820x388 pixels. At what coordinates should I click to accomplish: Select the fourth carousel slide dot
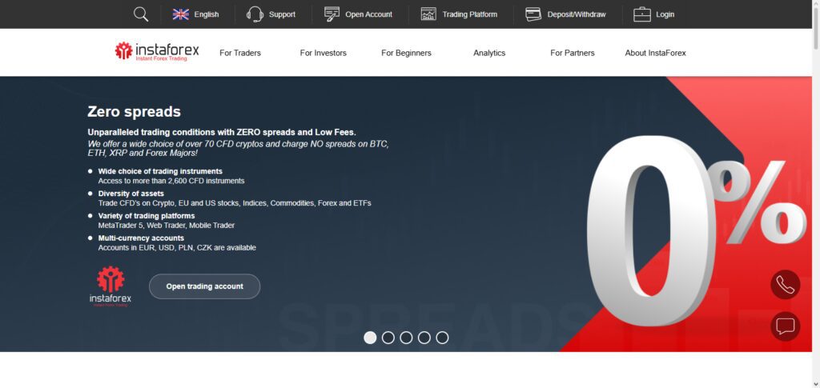point(424,338)
